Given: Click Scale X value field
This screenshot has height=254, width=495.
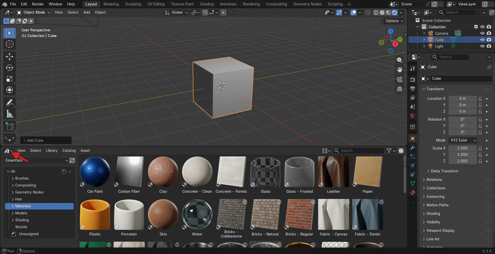Looking at the screenshot, I should tap(462, 148).
